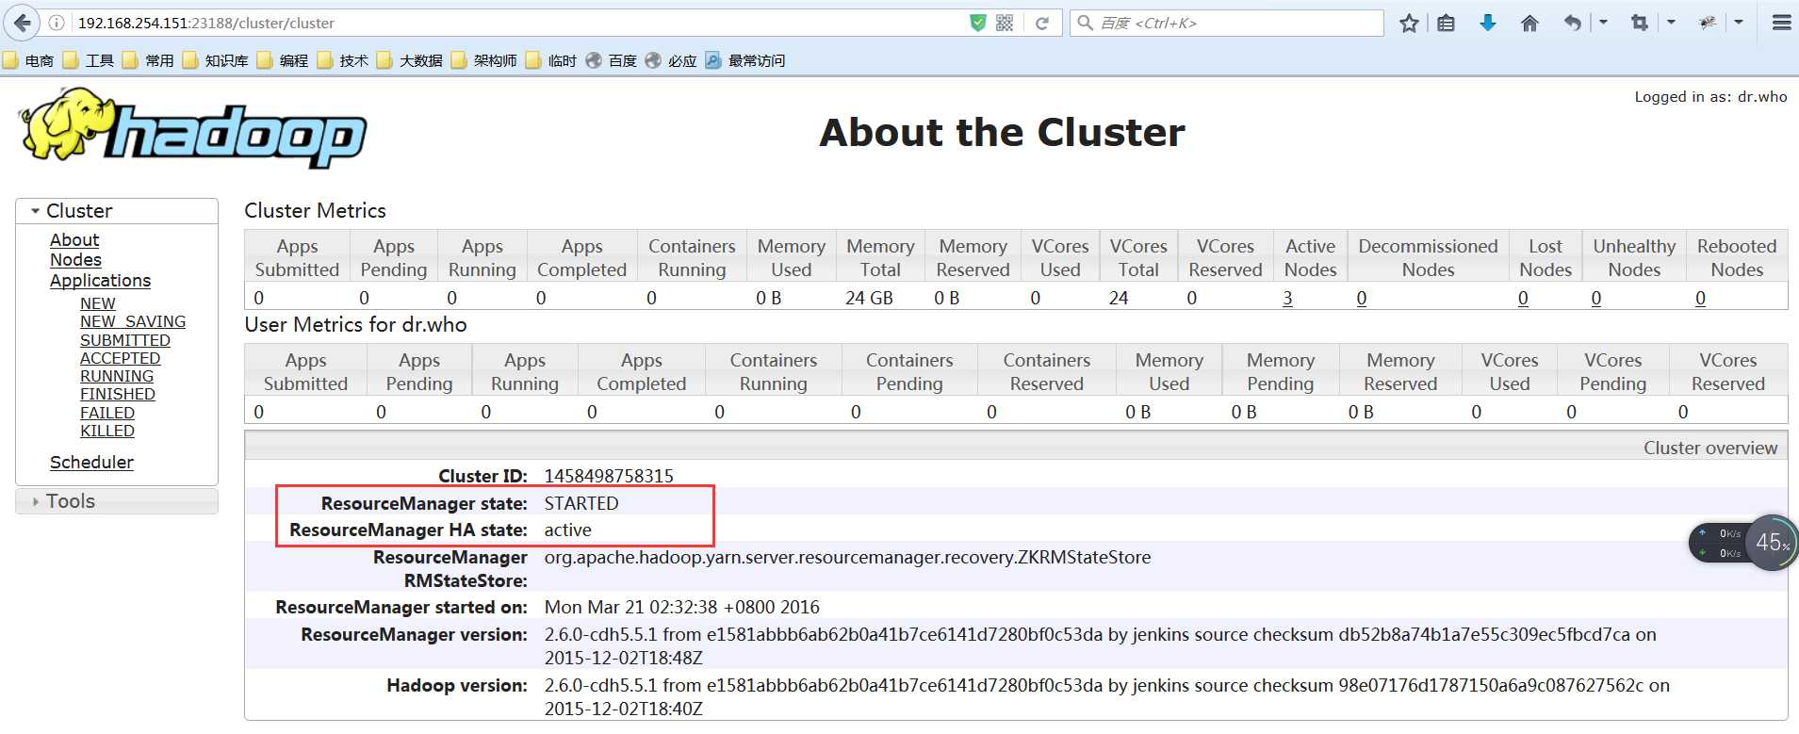Click the search magnifier icon
The image size is (1799, 734).
point(1085,23)
